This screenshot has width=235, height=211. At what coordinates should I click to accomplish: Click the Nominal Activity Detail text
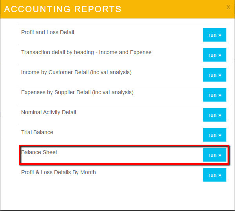pos(49,112)
